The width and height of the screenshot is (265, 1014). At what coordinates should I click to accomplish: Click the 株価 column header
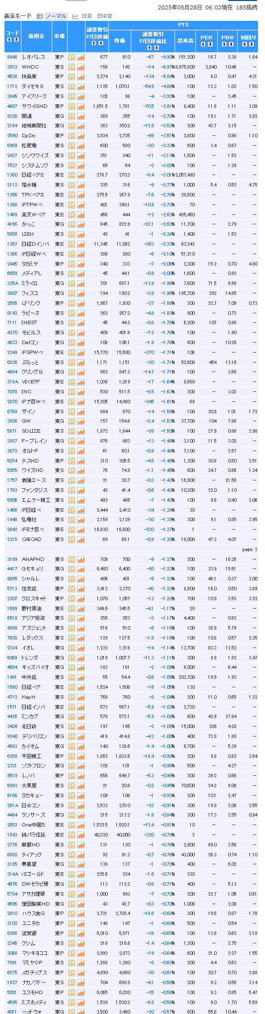click(x=120, y=40)
